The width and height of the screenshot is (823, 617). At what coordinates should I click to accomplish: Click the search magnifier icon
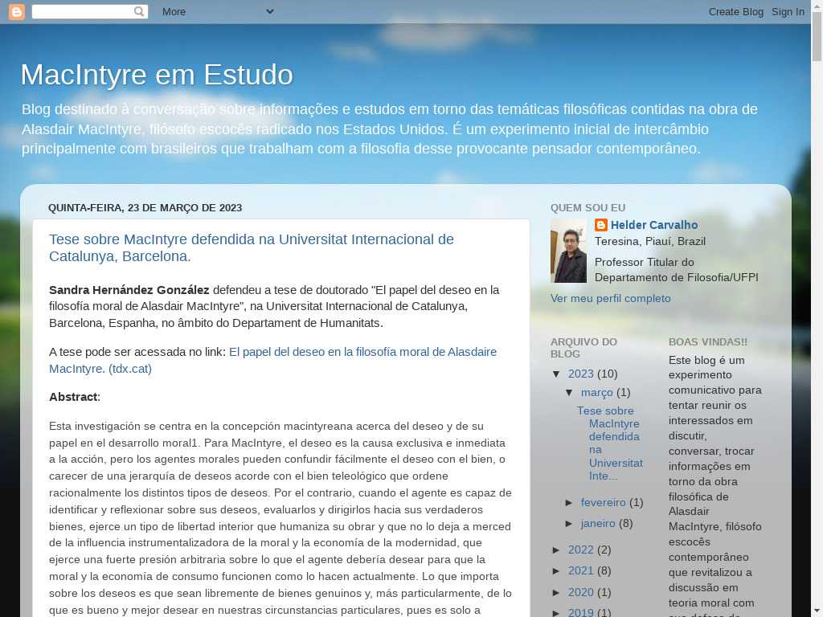[x=139, y=11]
